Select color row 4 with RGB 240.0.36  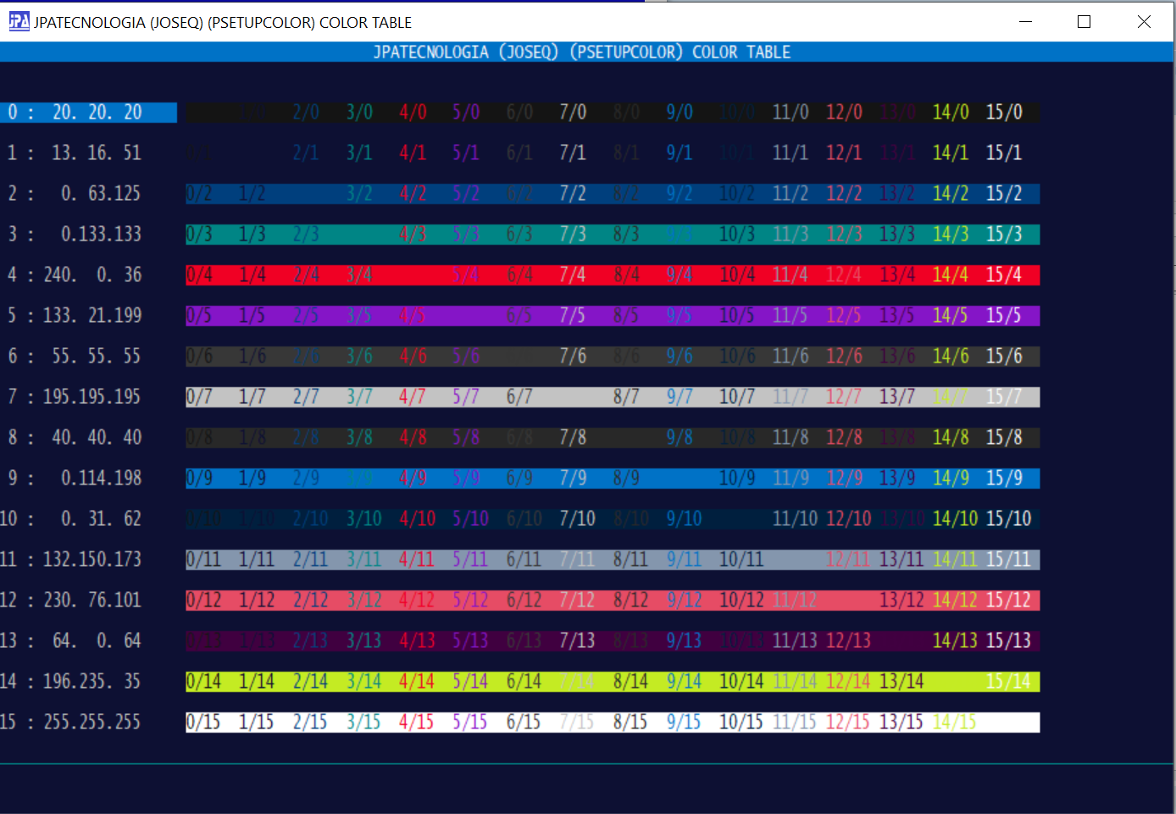click(x=75, y=275)
